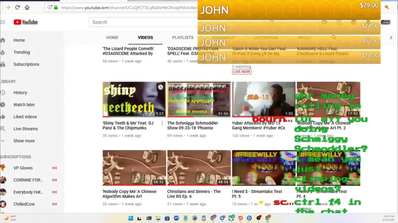
Task: Click the '23 views · 1 week ago' text
Action: [122, 204]
